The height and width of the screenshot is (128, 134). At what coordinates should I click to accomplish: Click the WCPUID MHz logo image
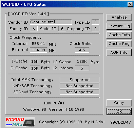(x=20, y=122)
